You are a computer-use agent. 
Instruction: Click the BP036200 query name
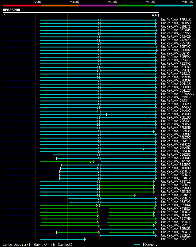coord(12,10)
